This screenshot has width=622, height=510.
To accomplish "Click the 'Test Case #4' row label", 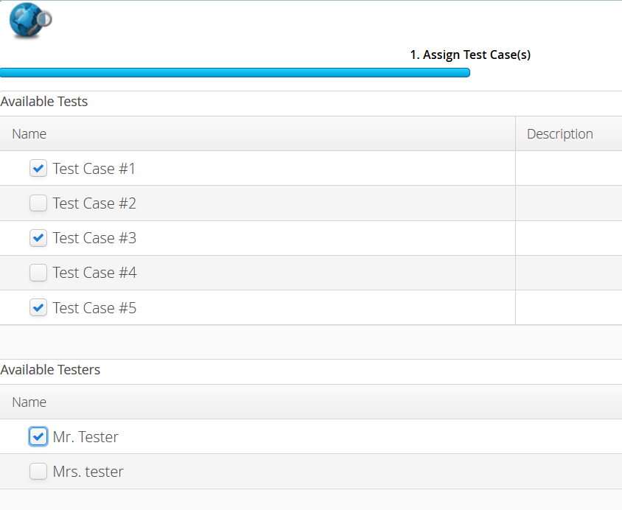I will pos(94,272).
